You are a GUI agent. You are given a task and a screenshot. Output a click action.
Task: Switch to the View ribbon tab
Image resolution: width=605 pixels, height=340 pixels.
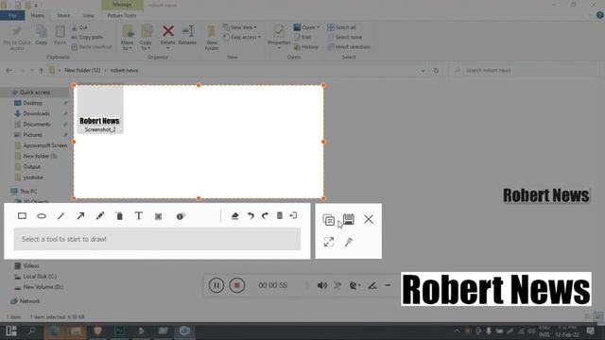click(88, 15)
